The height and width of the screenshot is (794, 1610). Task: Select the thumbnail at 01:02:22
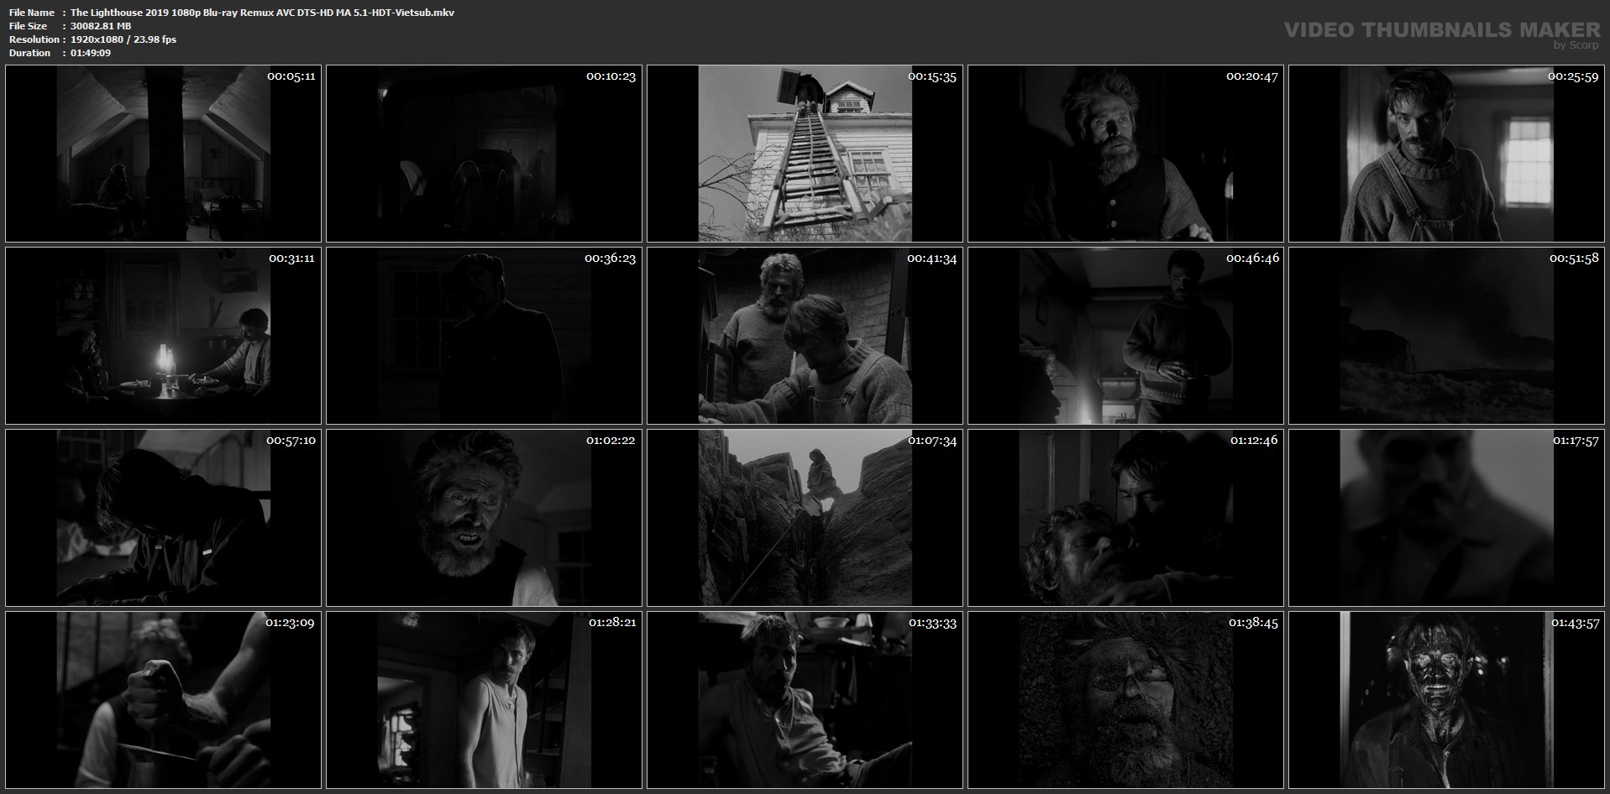[x=484, y=518]
